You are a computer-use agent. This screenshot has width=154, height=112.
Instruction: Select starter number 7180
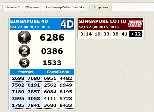(x=18, y=92)
